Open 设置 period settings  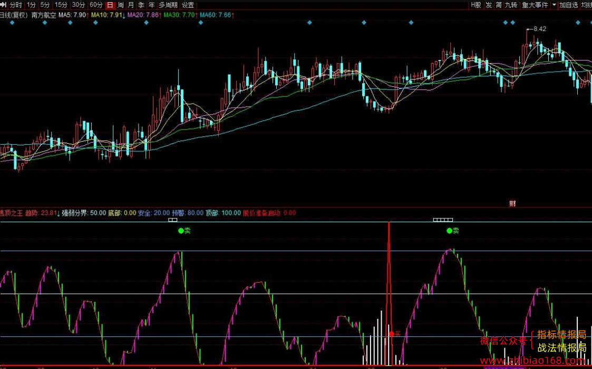click(x=188, y=5)
